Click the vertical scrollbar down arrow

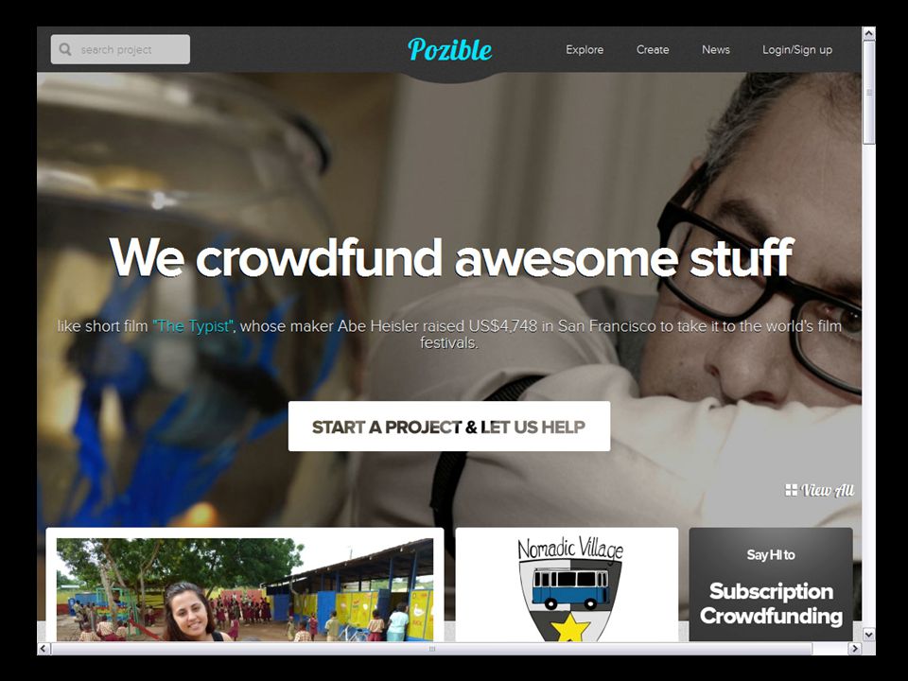(x=868, y=635)
